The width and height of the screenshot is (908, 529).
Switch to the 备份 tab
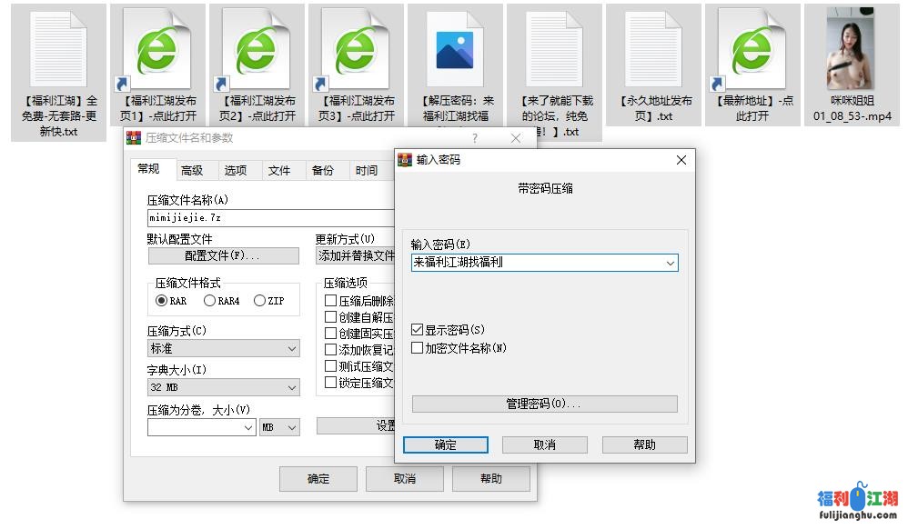tap(325, 169)
